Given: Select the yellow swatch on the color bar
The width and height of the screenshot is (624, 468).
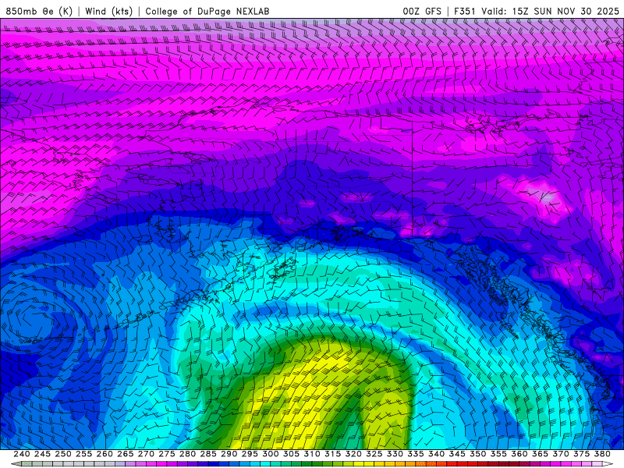Looking at the screenshot, I should point(358,463).
